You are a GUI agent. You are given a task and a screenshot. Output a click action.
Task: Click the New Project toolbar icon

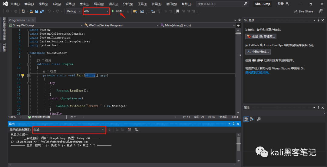[x=23, y=11]
